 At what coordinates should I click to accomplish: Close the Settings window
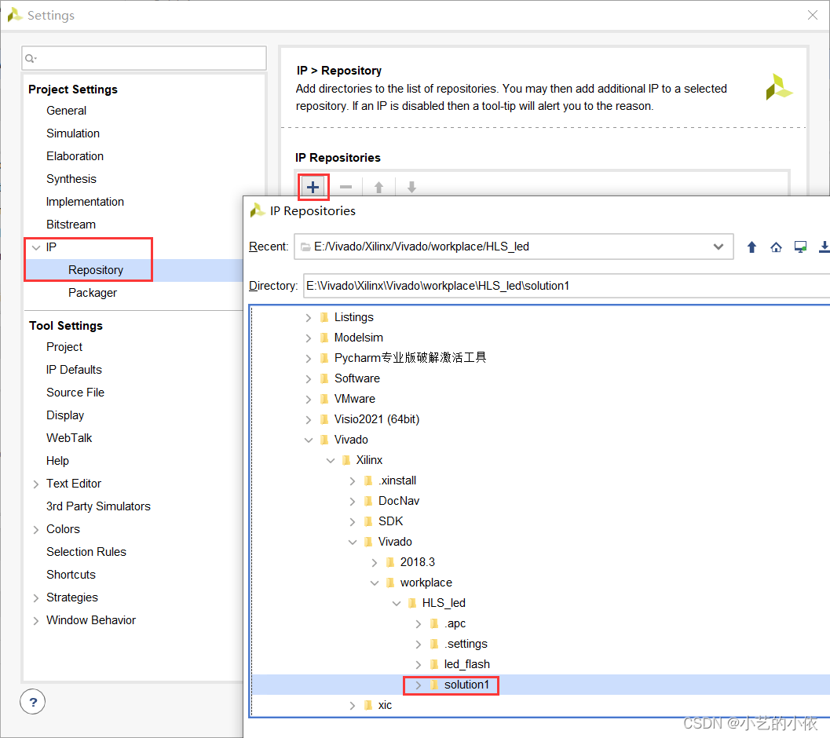813,16
